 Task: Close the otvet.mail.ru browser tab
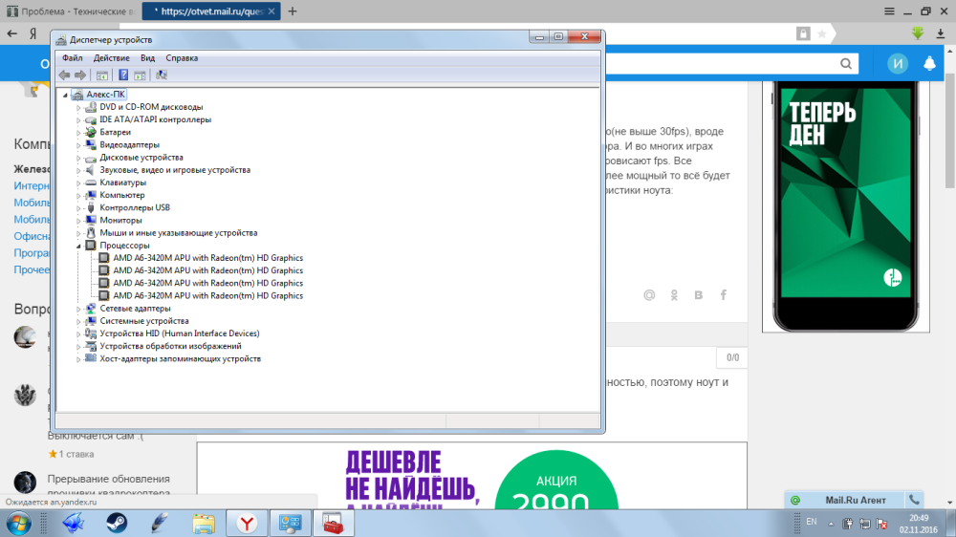[272, 11]
